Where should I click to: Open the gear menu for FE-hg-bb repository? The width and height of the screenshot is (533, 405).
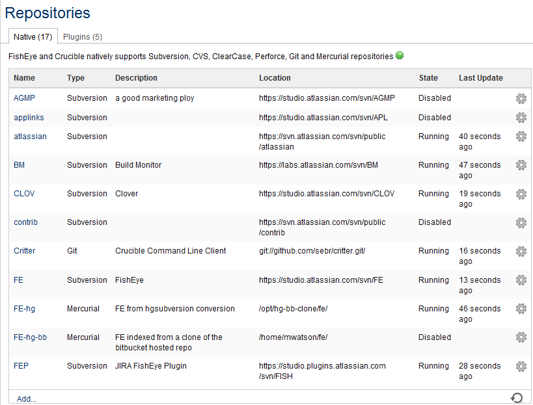pyautogui.click(x=521, y=337)
